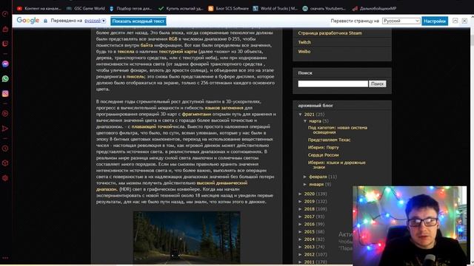The width and height of the screenshot is (474, 266).
Task: Open the Twitch link in sidebar list
Action: point(304,42)
